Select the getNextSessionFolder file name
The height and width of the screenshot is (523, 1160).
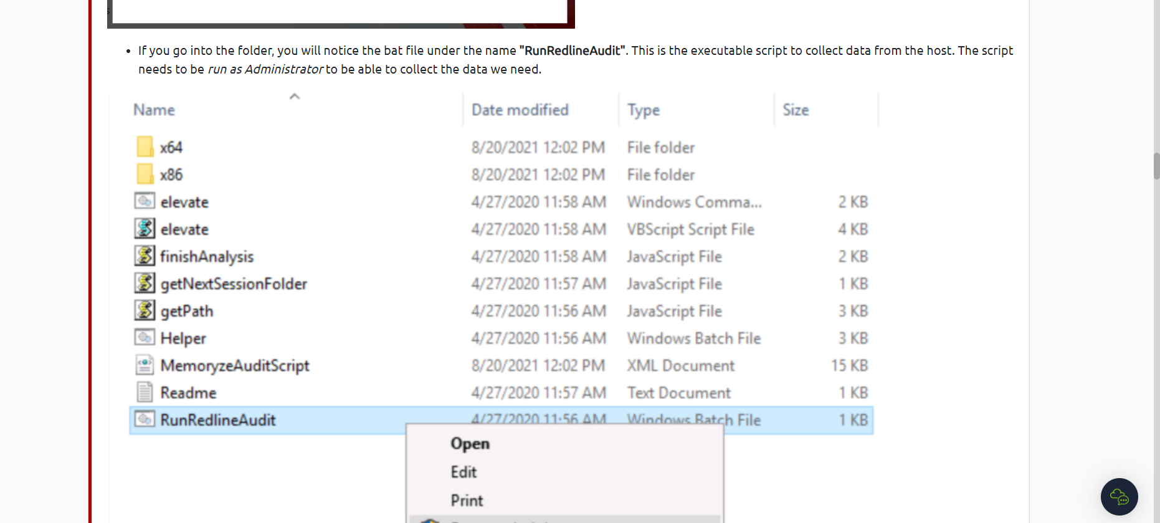coord(234,284)
